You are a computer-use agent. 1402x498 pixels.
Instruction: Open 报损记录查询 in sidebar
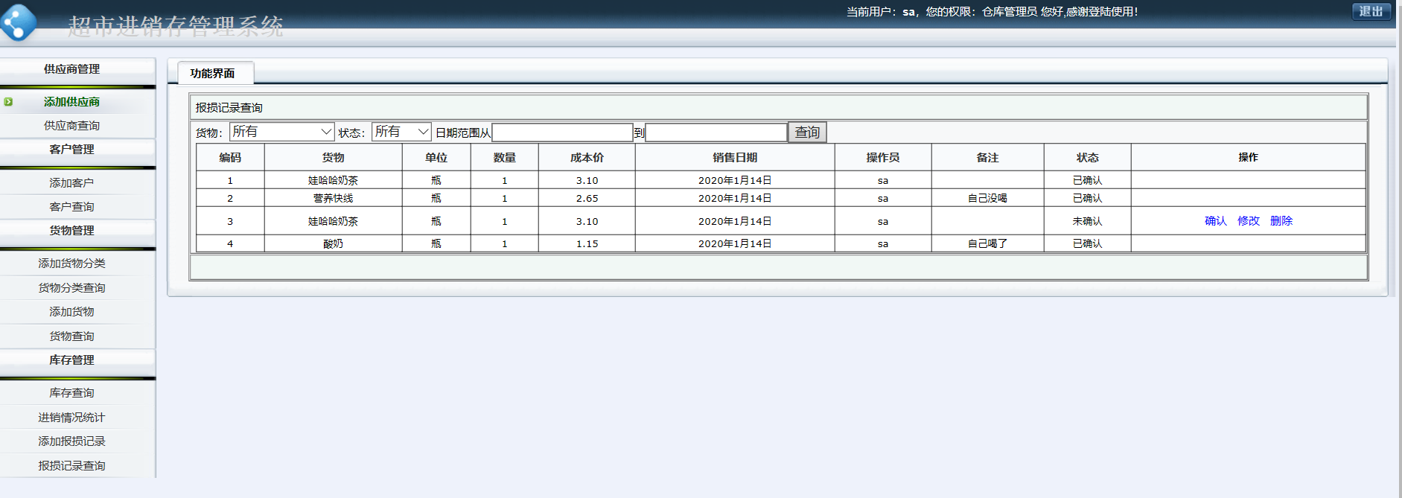click(71, 466)
